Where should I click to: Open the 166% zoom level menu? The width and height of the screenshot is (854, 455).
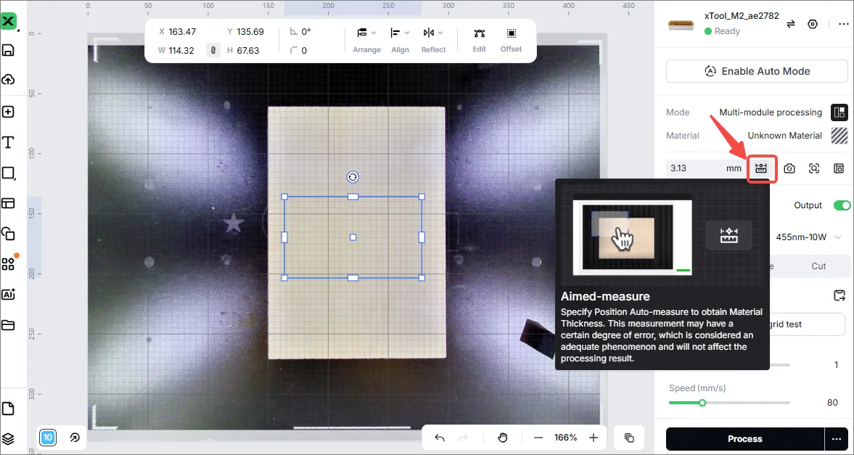tap(565, 438)
